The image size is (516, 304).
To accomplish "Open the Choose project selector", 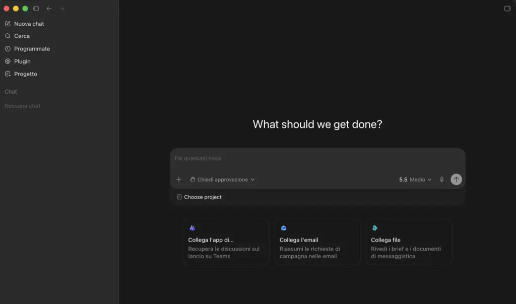I will click(199, 197).
